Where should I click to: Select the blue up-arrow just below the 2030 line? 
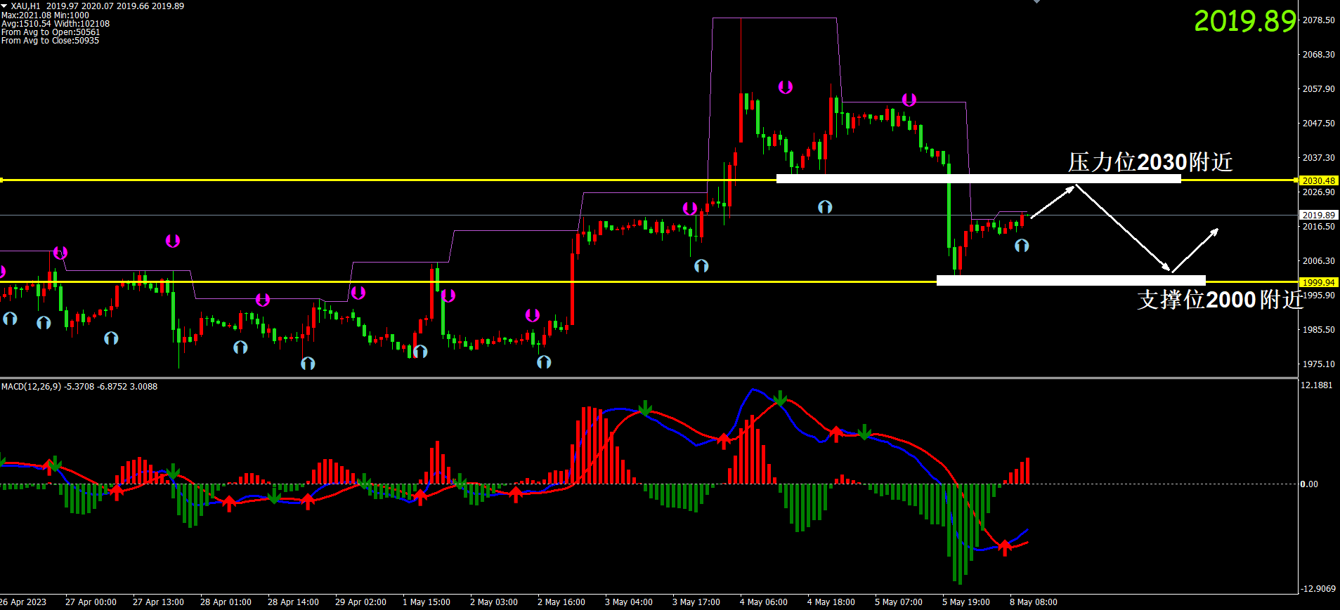[825, 207]
